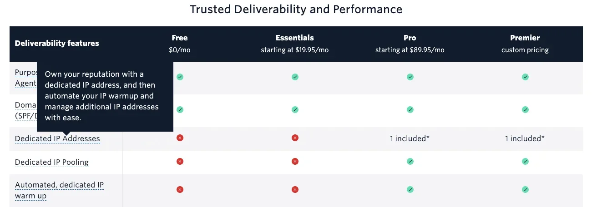
Task: Click green check for Pro domain authentication row
Action: pos(410,109)
